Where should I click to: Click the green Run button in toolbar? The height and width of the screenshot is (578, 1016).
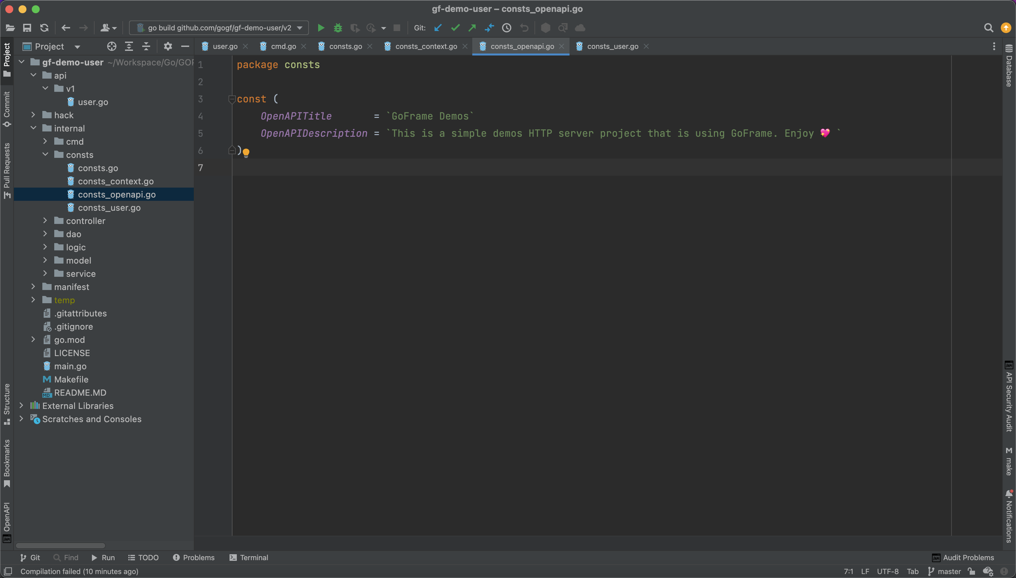tap(321, 28)
